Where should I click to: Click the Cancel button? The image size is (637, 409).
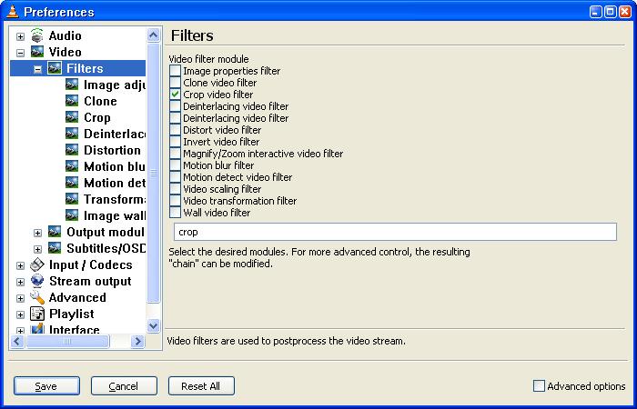(x=124, y=386)
